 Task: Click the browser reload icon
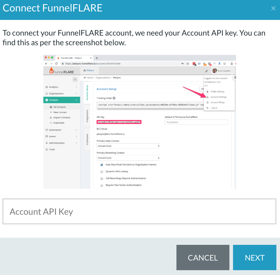tap(56, 64)
